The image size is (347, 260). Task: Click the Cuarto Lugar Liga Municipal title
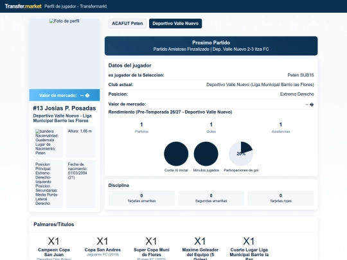pyautogui.click(x=249, y=254)
